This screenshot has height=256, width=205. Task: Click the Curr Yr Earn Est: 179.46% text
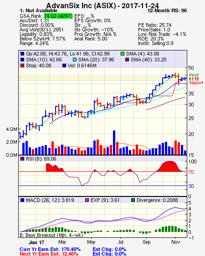click(x=50, y=249)
